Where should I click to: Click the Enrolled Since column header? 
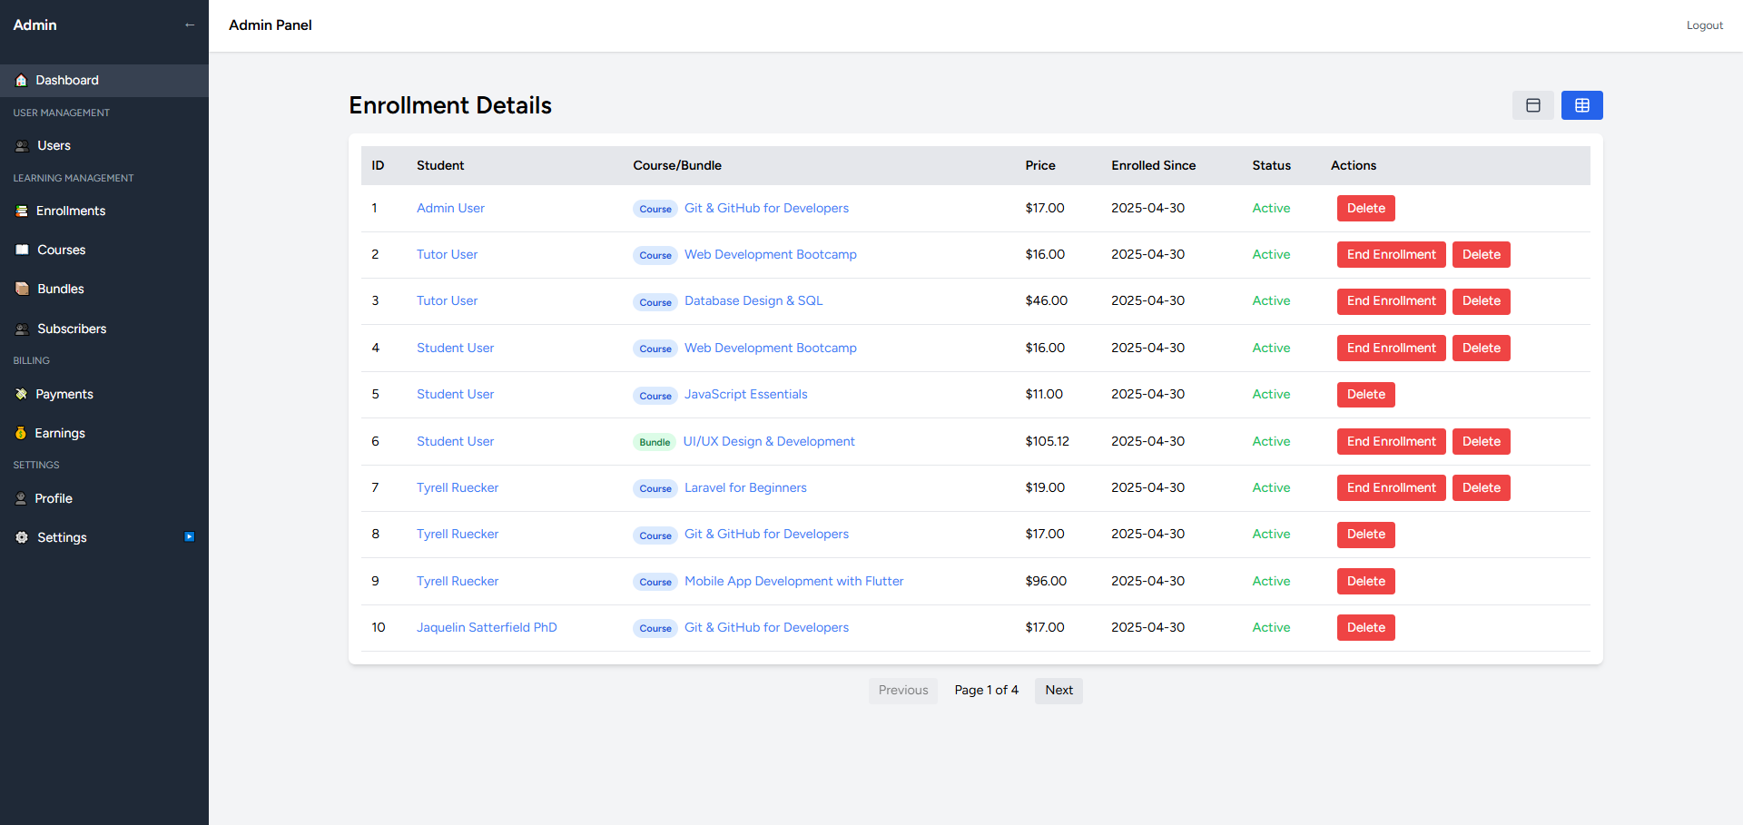point(1153,166)
